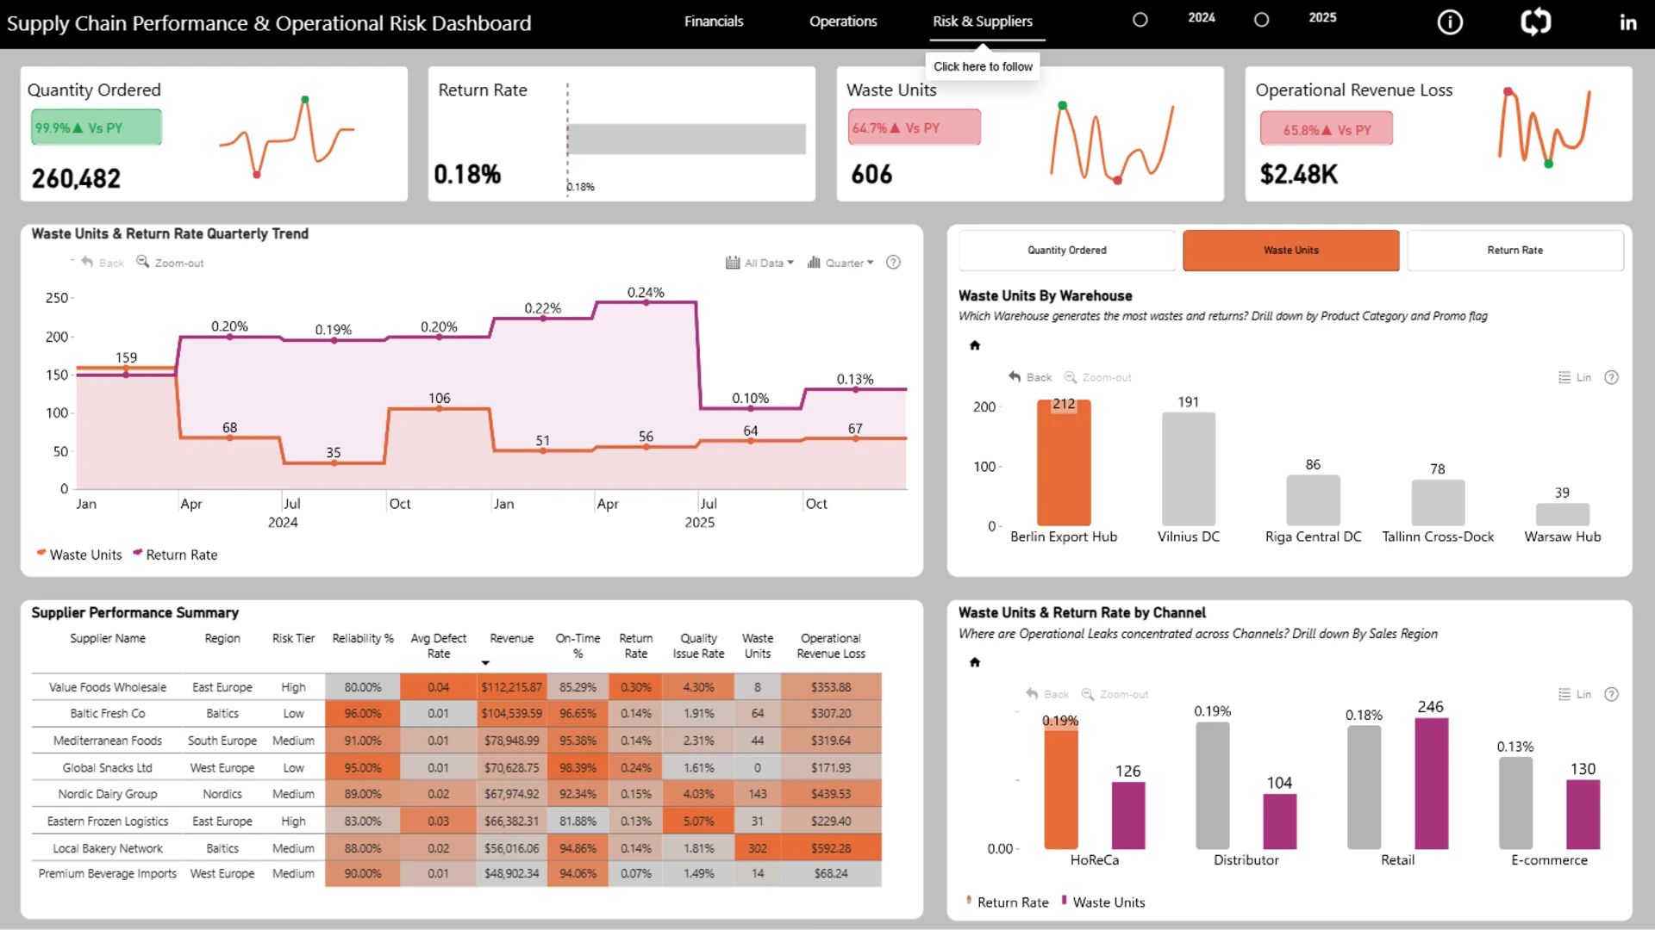Open the LinkedIn icon
Viewport: 1655px width, 930px height.
point(1627,22)
